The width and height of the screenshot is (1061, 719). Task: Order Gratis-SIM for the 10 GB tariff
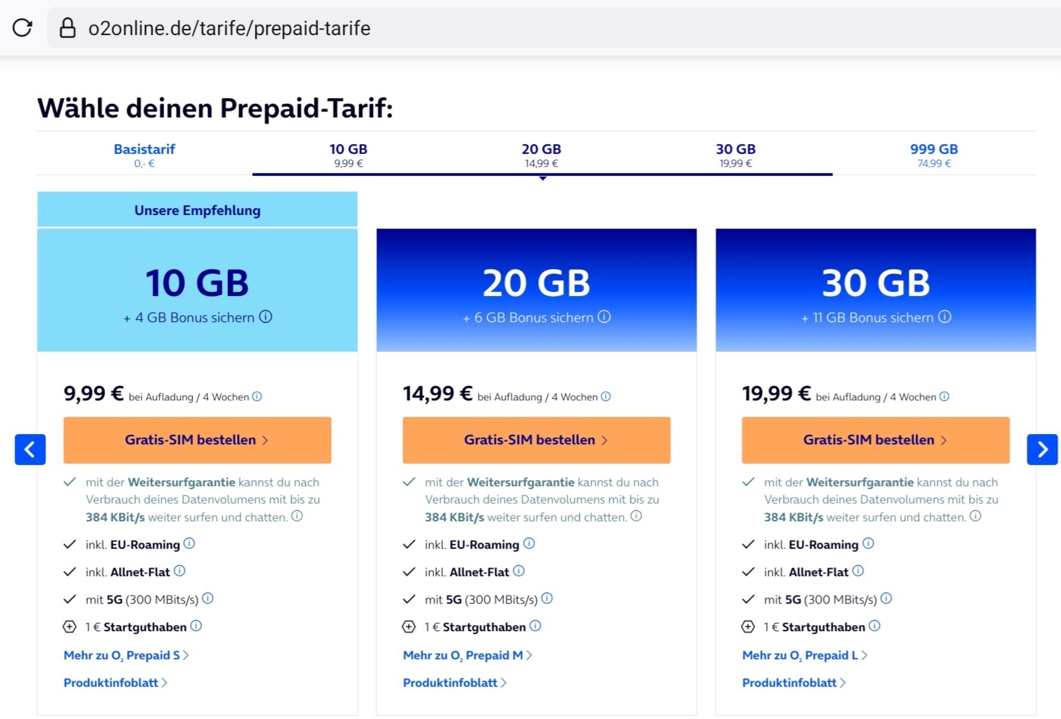pyautogui.click(x=197, y=440)
